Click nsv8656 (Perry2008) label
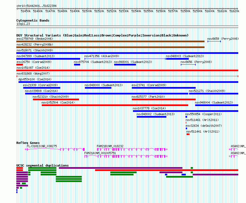Screen dimensions: 246x203 pos(196,62)
